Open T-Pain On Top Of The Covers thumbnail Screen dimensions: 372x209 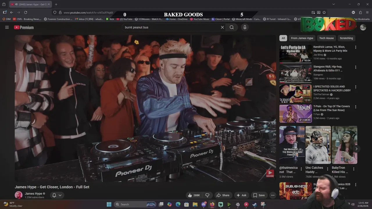[296, 113]
